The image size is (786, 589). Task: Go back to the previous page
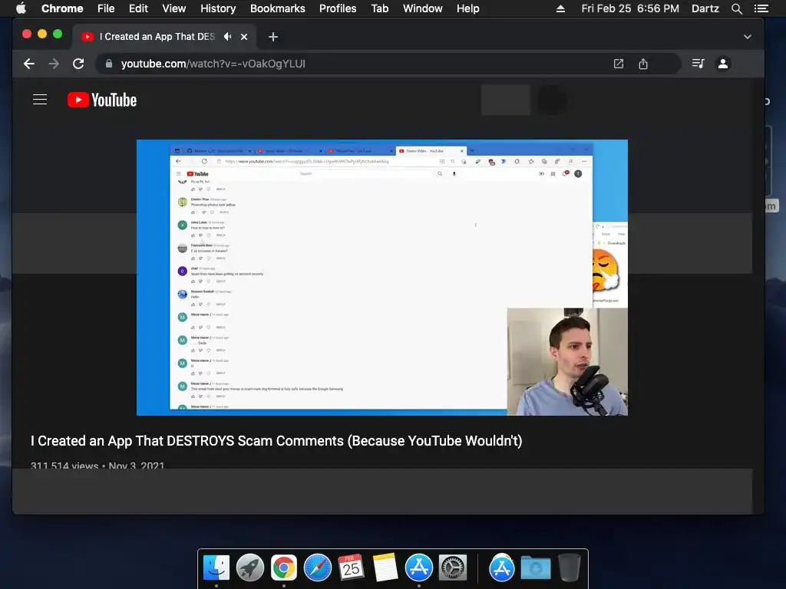coord(29,64)
